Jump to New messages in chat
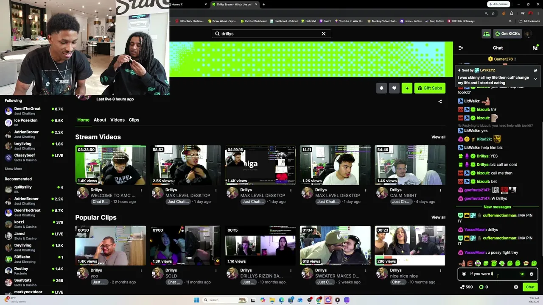Screen dimensions: 543x305 pyautogui.click(x=497, y=207)
